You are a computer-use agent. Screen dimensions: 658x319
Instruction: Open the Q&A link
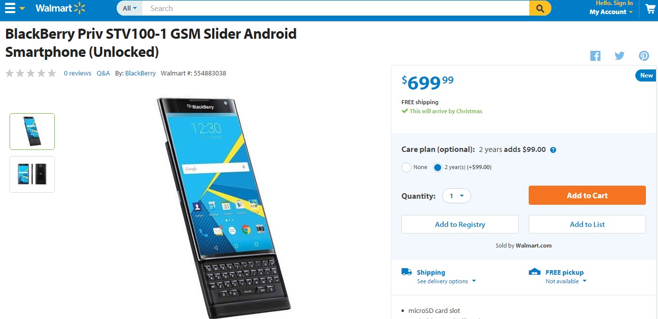point(103,73)
